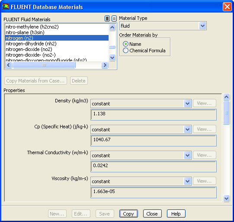Click the materials list scroll-left arrow
This screenshot has height=222, width=234.
[9, 65]
